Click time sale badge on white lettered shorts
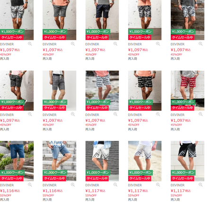This screenshot has width=209, height=202. pos(97,108)
